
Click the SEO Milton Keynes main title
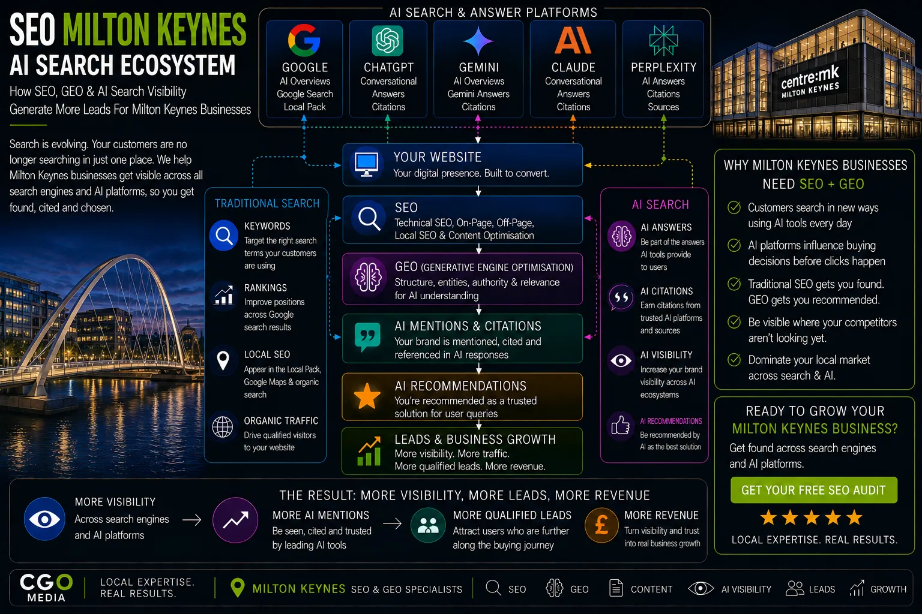[128, 29]
